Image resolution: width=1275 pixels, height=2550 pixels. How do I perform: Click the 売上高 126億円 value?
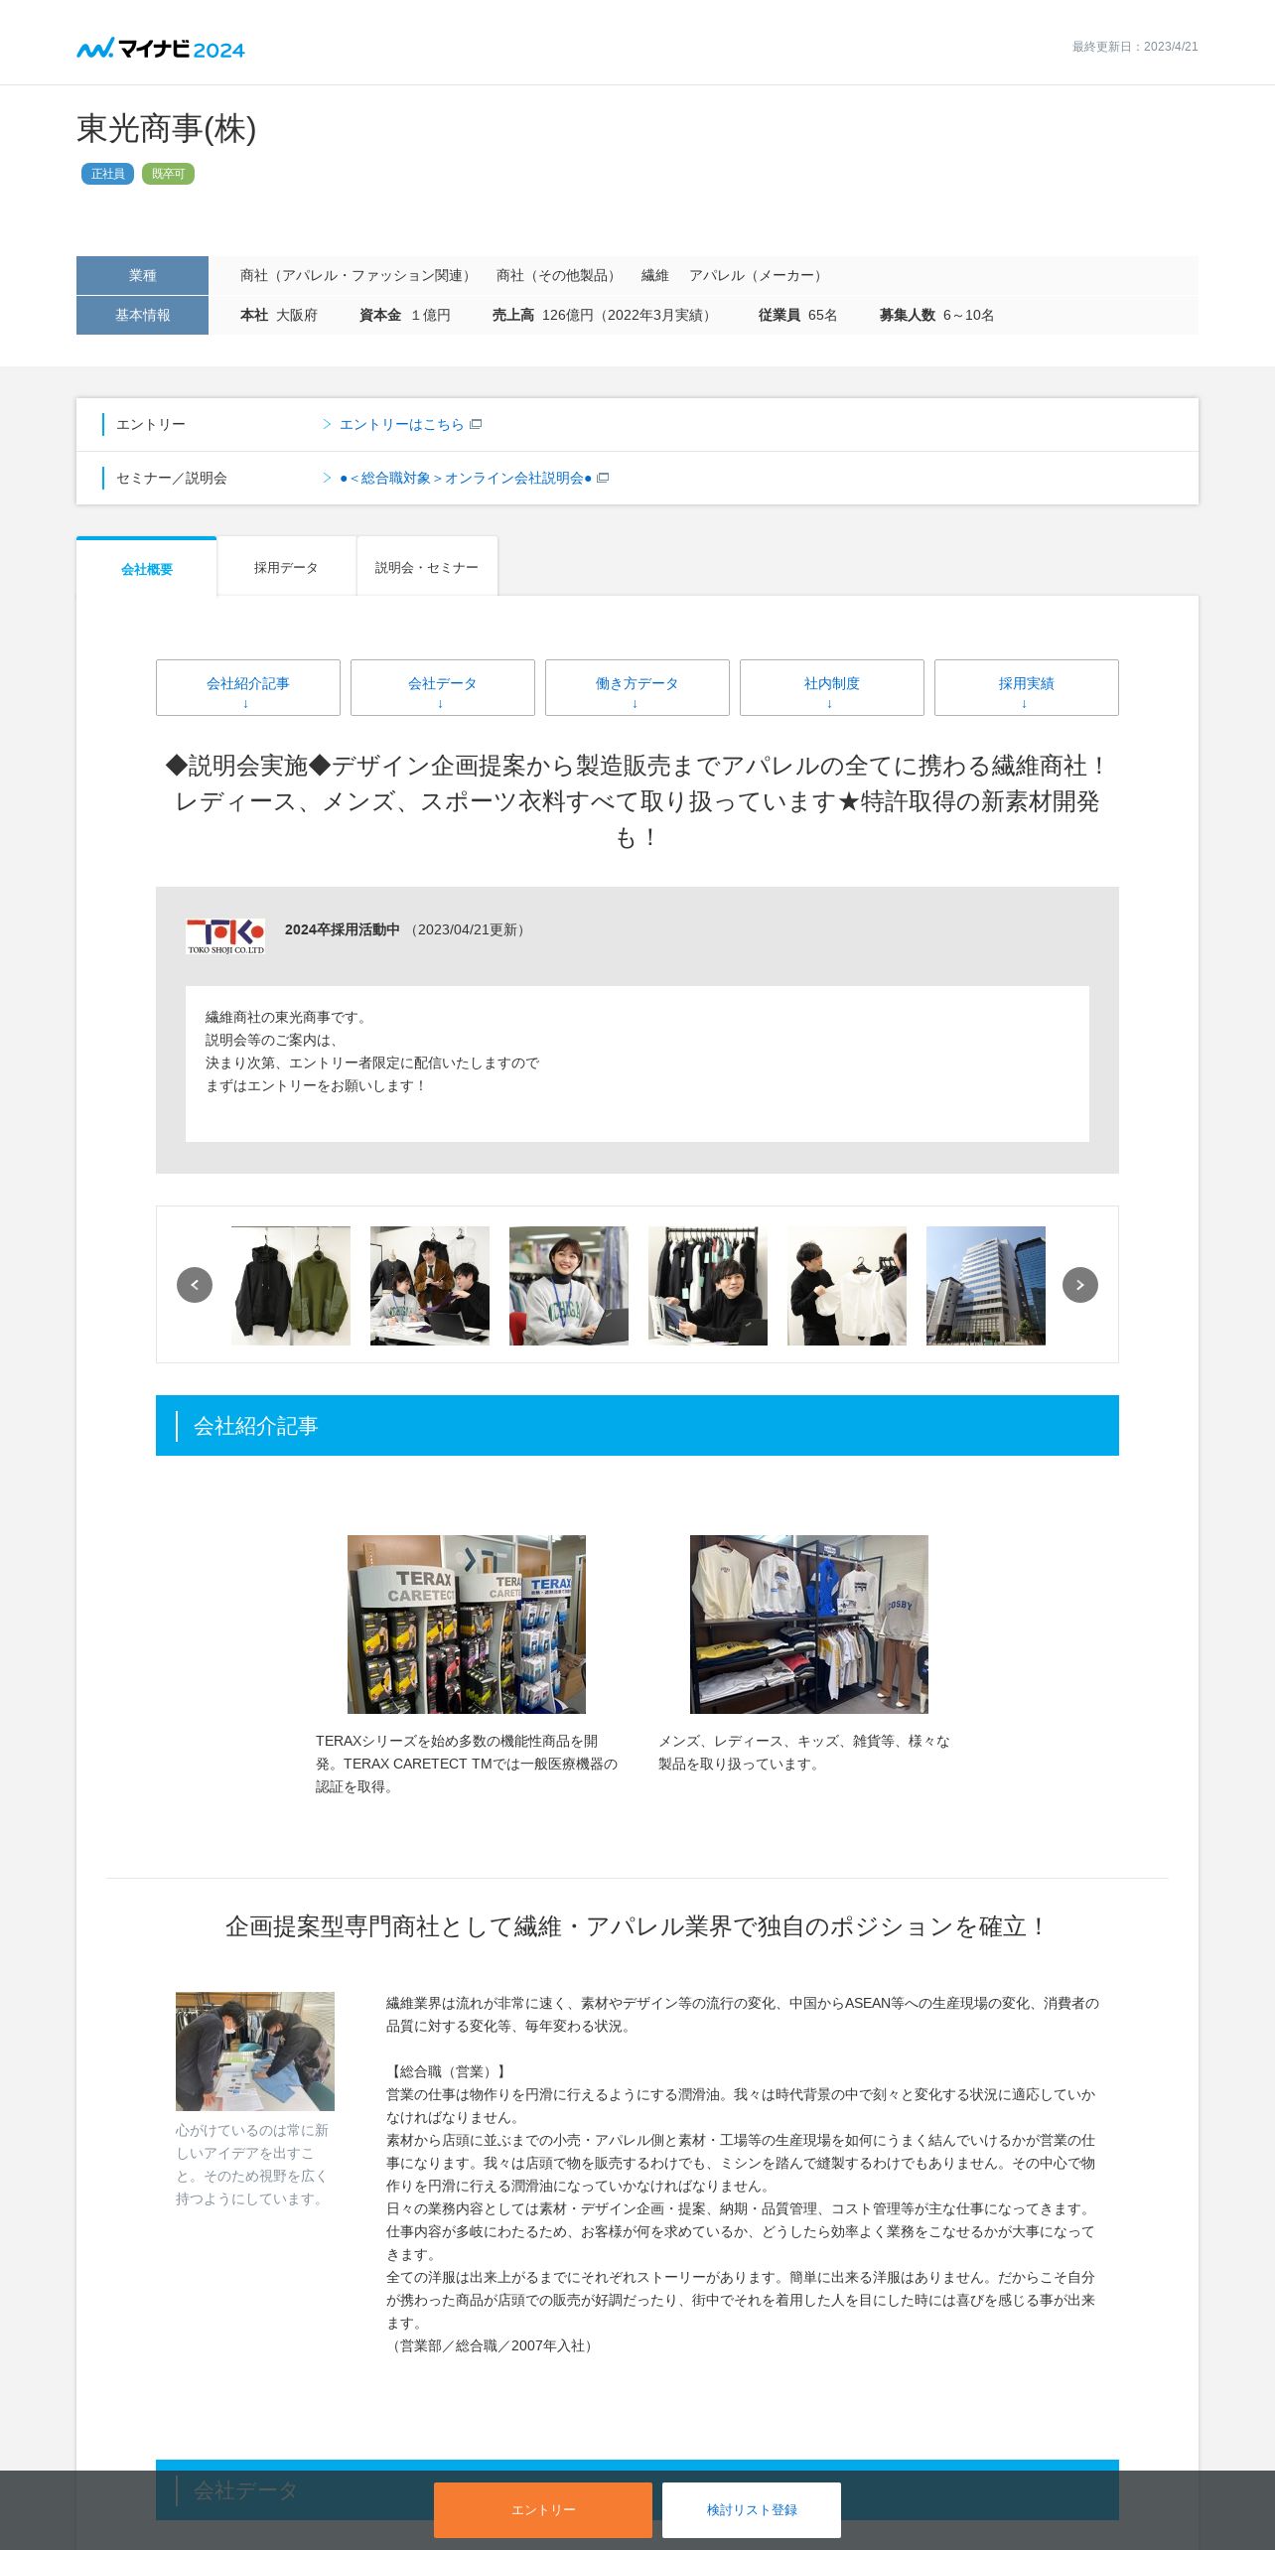tap(605, 315)
